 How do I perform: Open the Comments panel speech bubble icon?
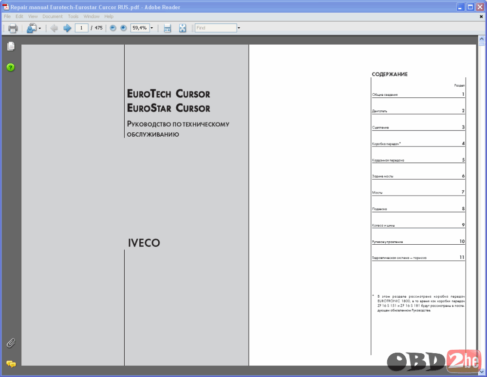coord(11,364)
